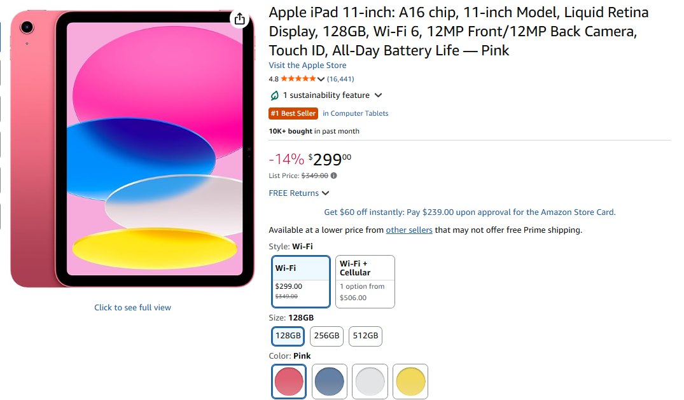Open the rating breakdown chevron

click(x=321, y=79)
